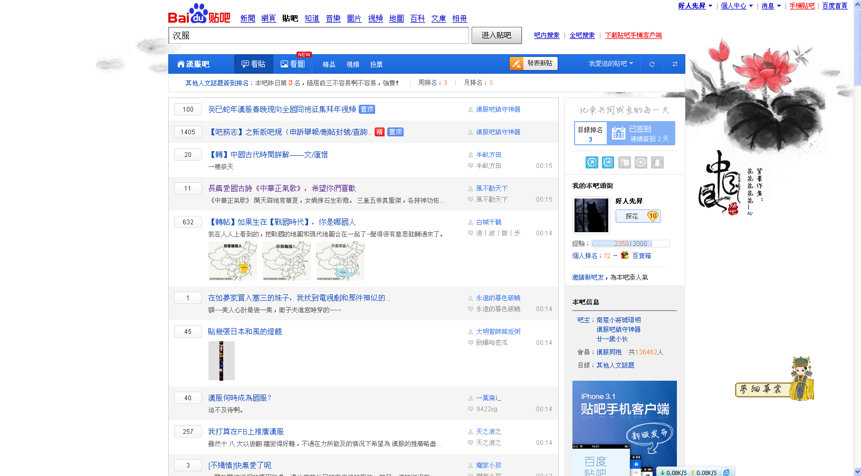
Task: Open the 個人排名 link
Action: pos(585,256)
